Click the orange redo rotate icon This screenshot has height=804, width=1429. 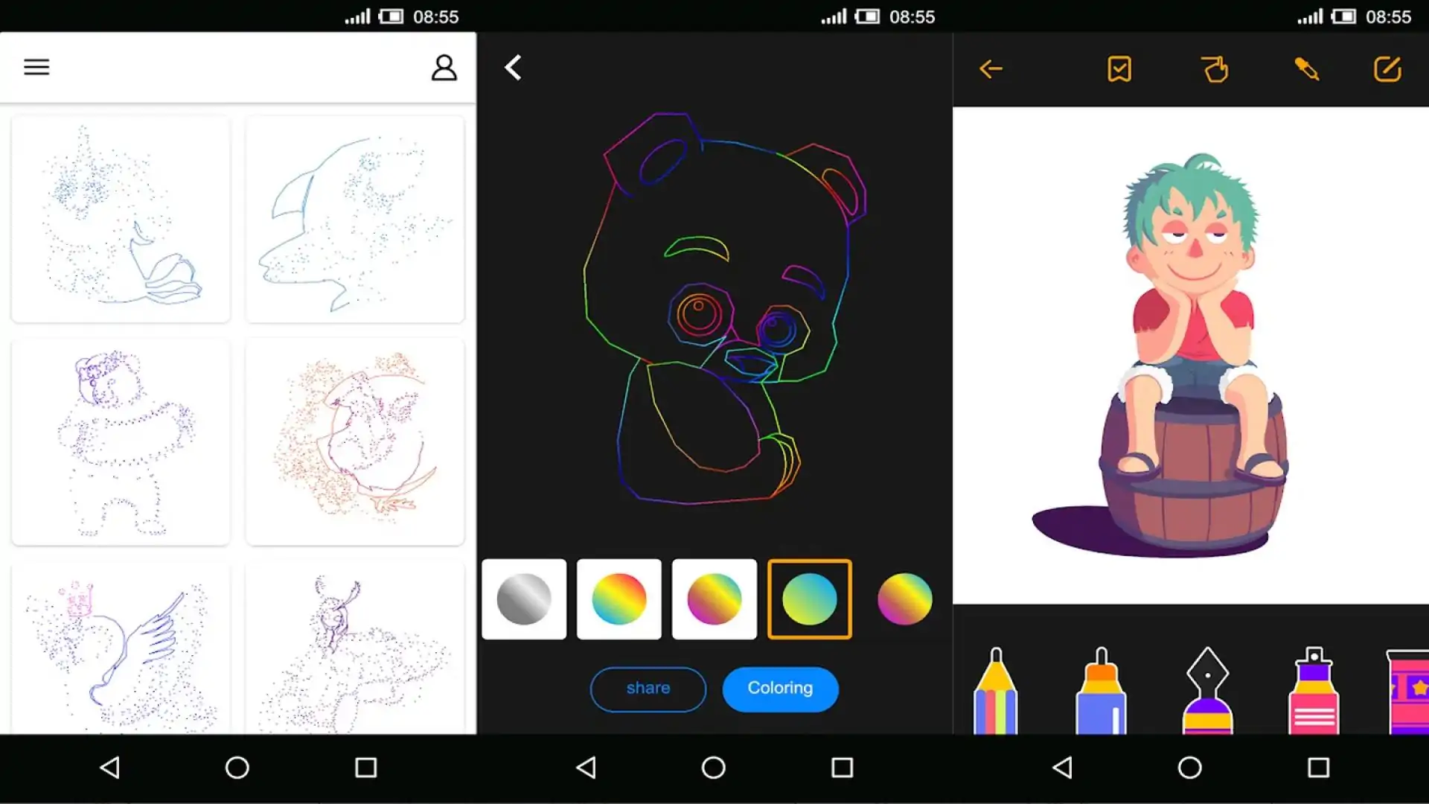pos(1215,69)
